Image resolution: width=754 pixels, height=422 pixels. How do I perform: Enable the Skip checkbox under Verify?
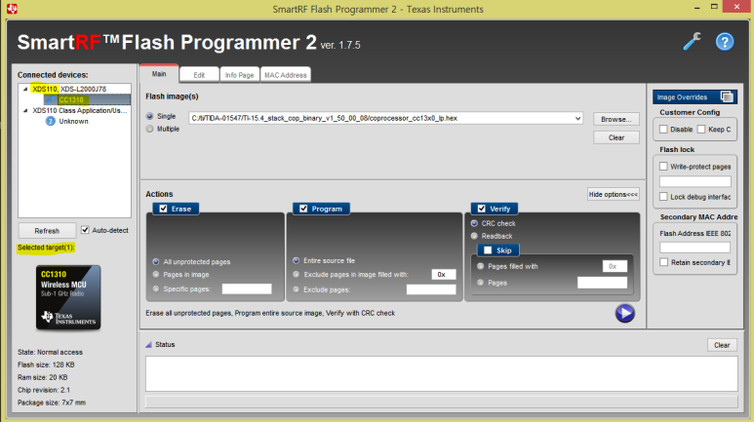point(488,250)
